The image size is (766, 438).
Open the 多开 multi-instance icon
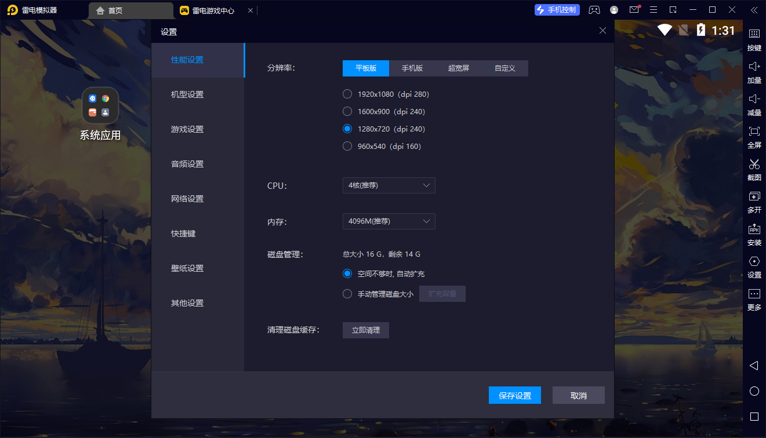coord(754,197)
